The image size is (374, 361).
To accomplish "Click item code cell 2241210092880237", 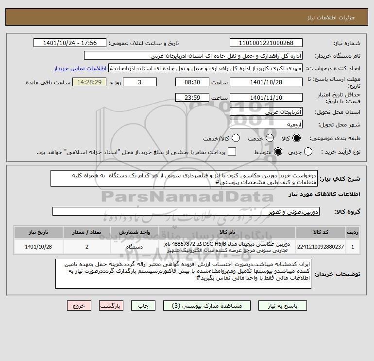I will (321, 247).
